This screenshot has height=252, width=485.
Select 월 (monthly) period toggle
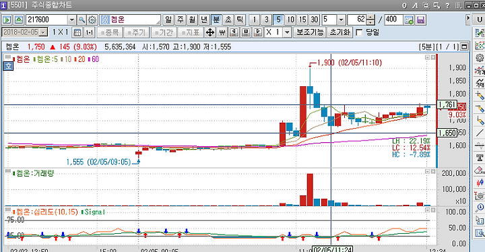point(192,20)
